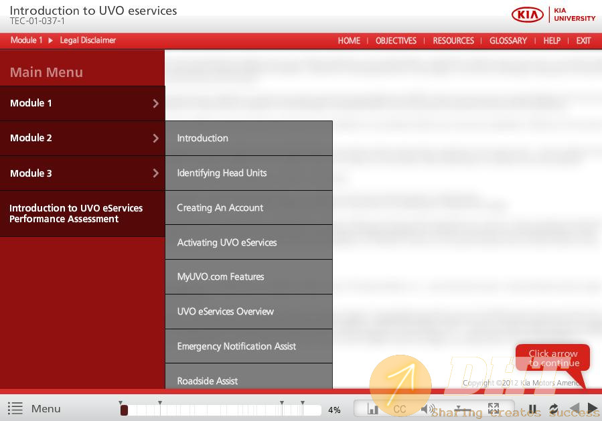Select Identifying Head Units lesson

(x=249, y=173)
